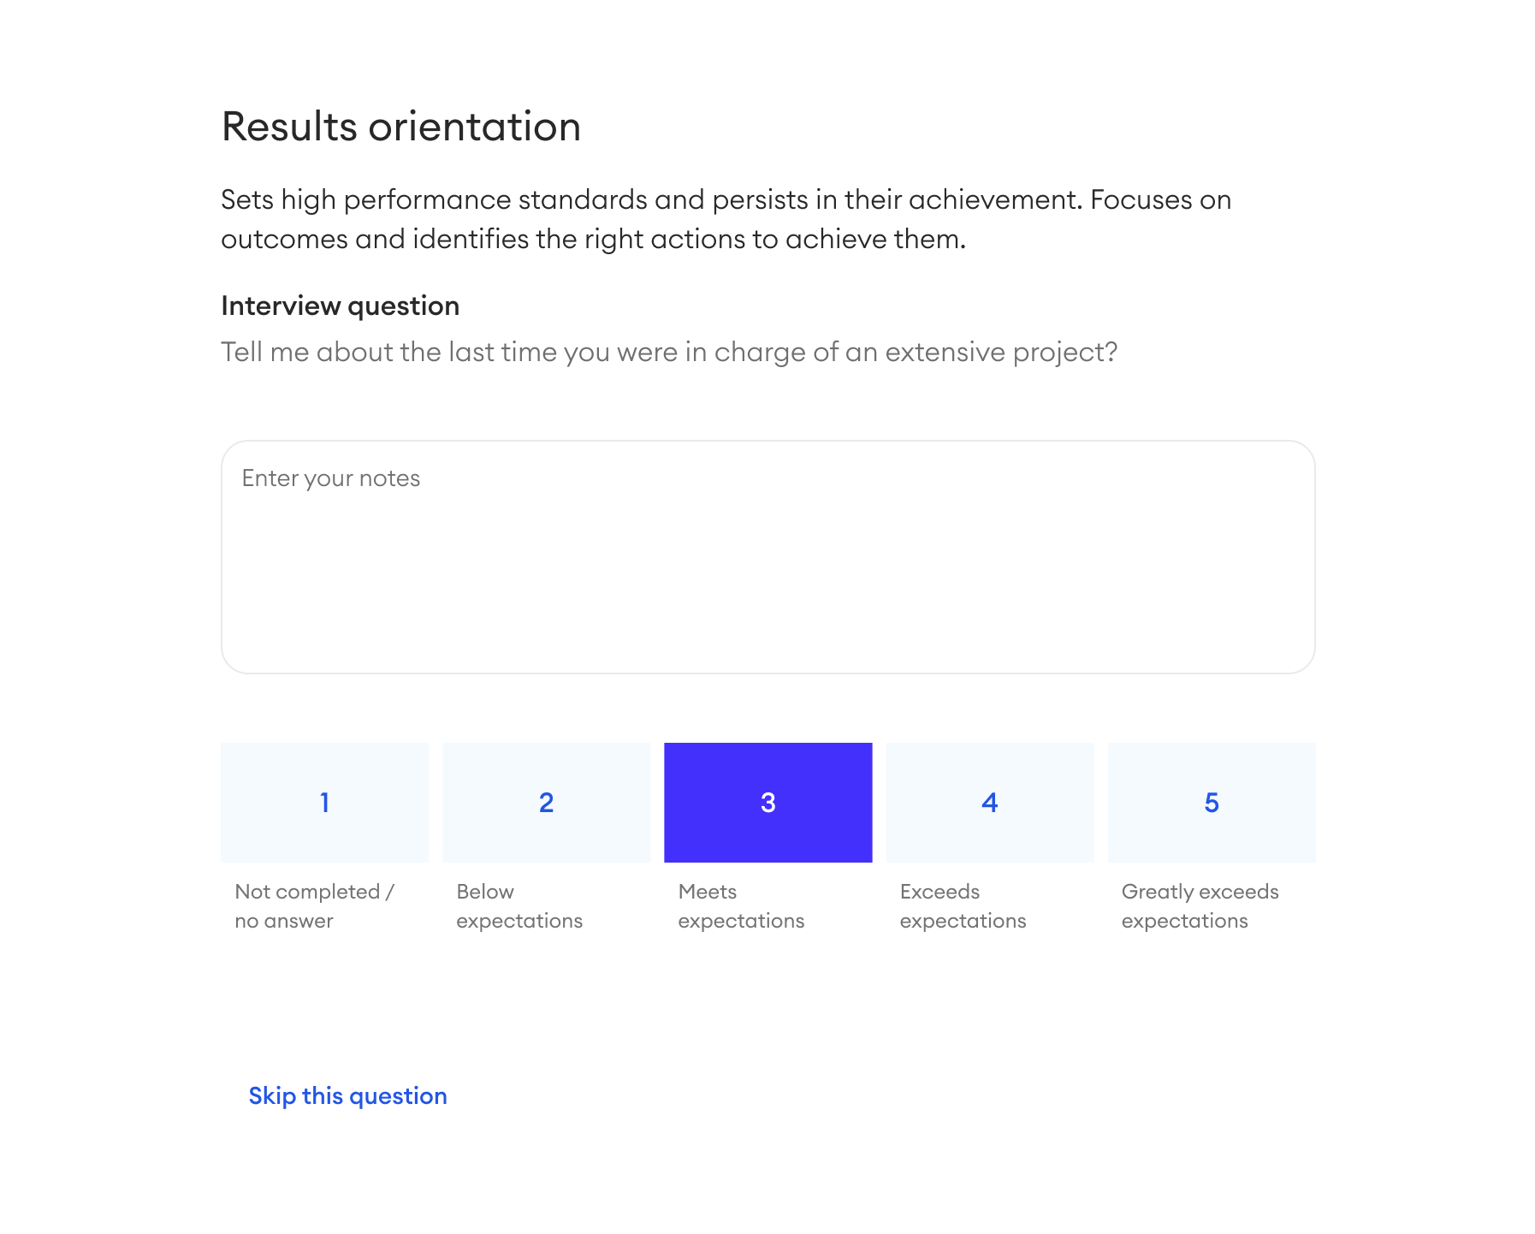The image size is (1535, 1234).
Task: Click the "Below expectations" label
Action: click(519, 905)
